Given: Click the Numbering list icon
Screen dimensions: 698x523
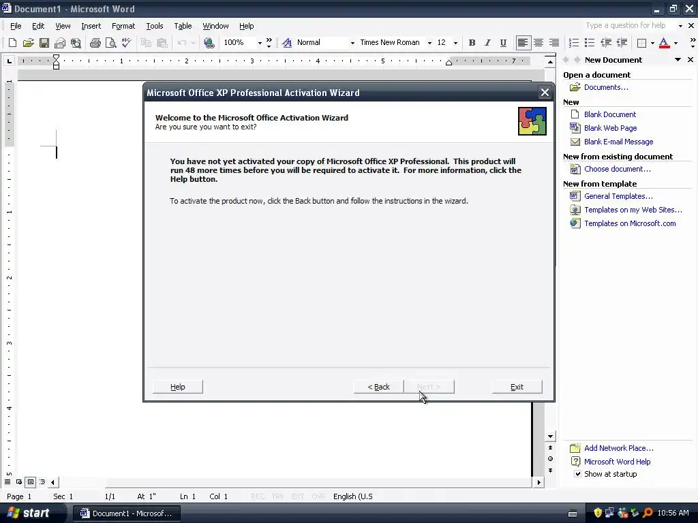Looking at the screenshot, I should click(x=574, y=43).
